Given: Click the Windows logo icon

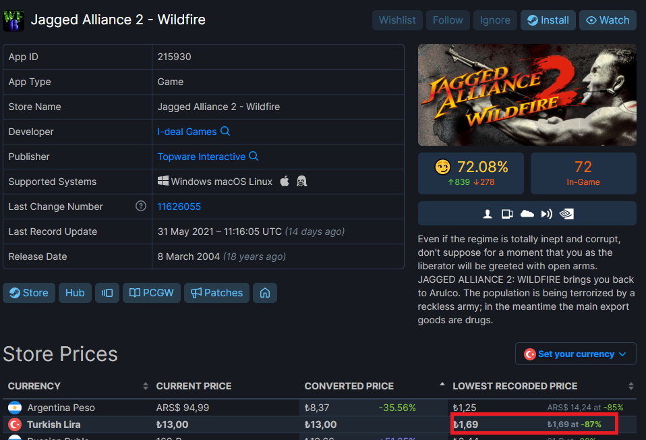Looking at the screenshot, I should (x=163, y=181).
